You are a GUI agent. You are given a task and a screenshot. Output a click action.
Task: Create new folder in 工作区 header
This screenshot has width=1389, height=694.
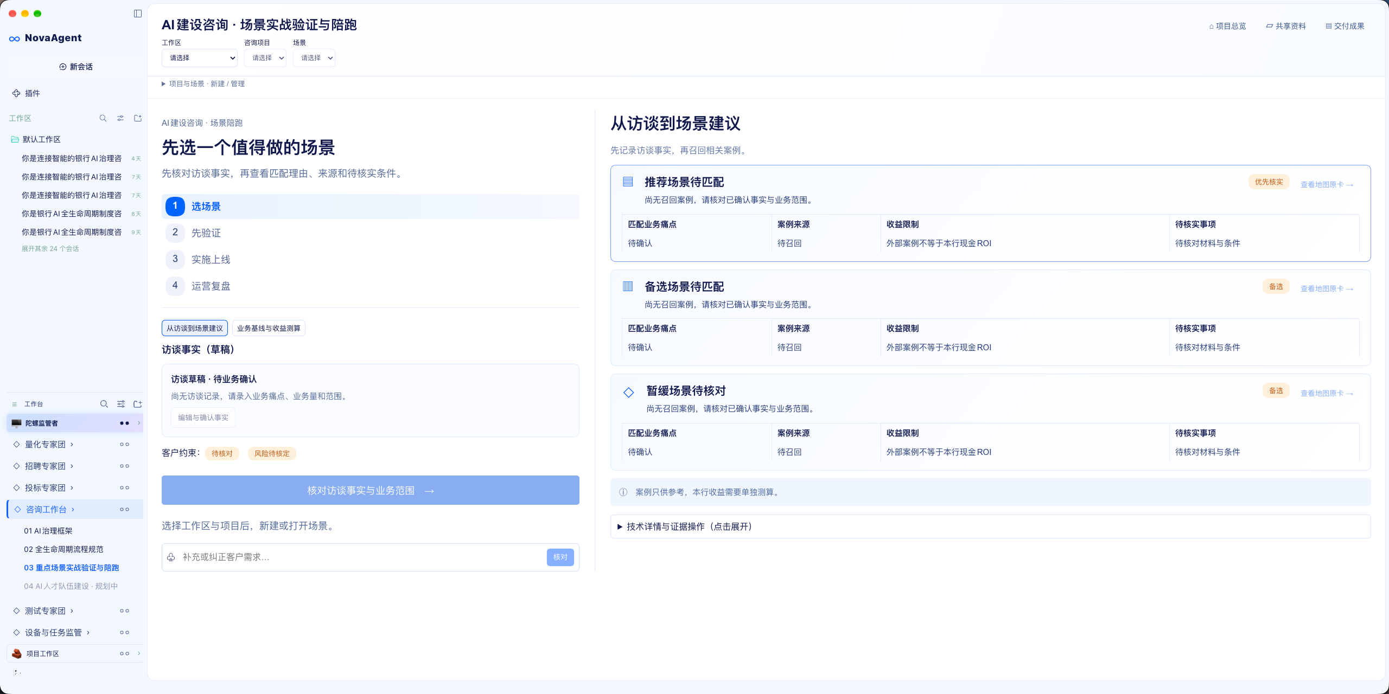(x=138, y=118)
